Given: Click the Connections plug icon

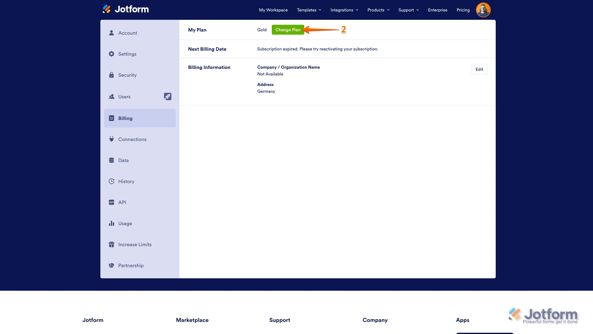Looking at the screenshot, I should point(111,139).
